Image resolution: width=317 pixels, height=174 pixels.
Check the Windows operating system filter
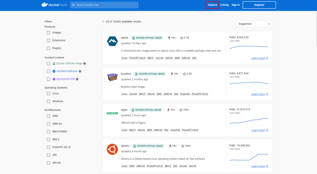tap(48, 101)
